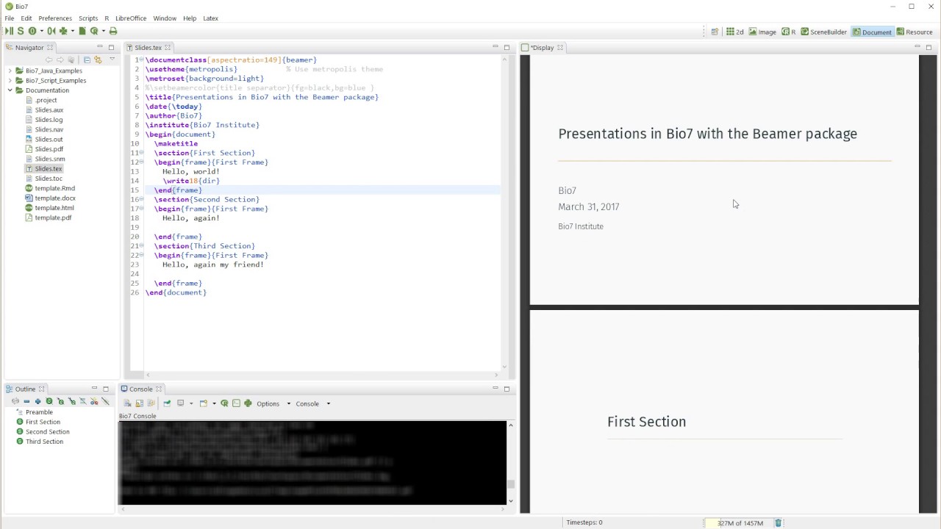Viewport: 941px width, 529px height.
Task: Open the Preferences menu
Action: (55, 18)
